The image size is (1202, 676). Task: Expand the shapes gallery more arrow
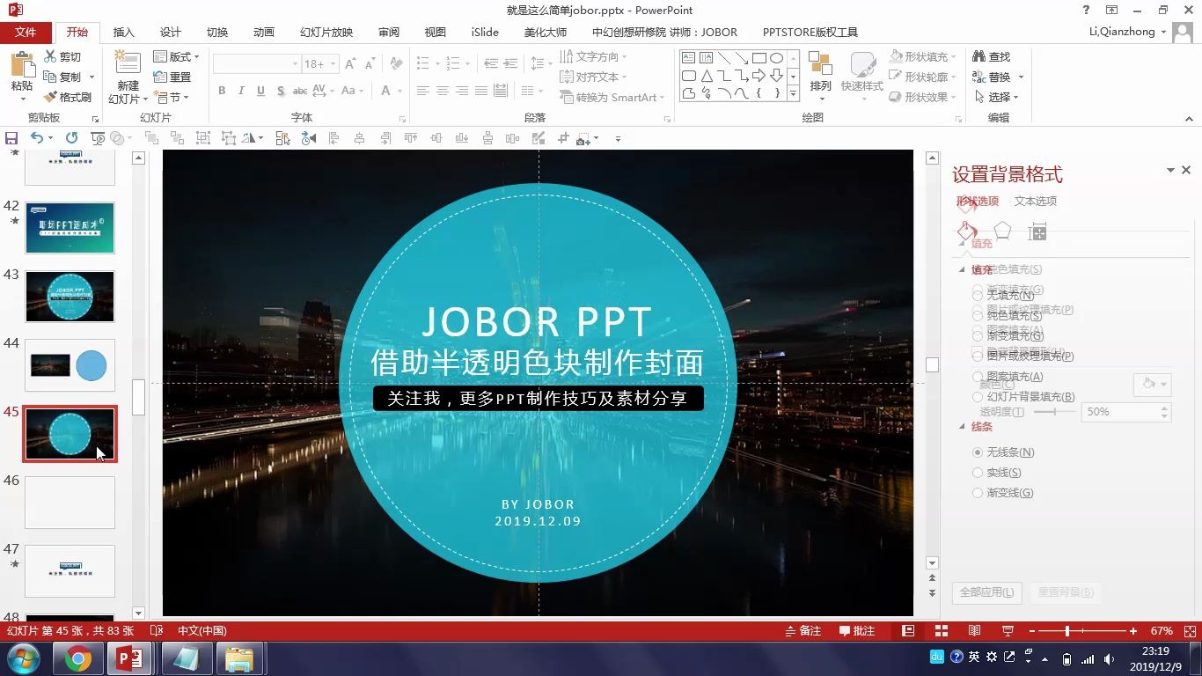click(793, 93)
